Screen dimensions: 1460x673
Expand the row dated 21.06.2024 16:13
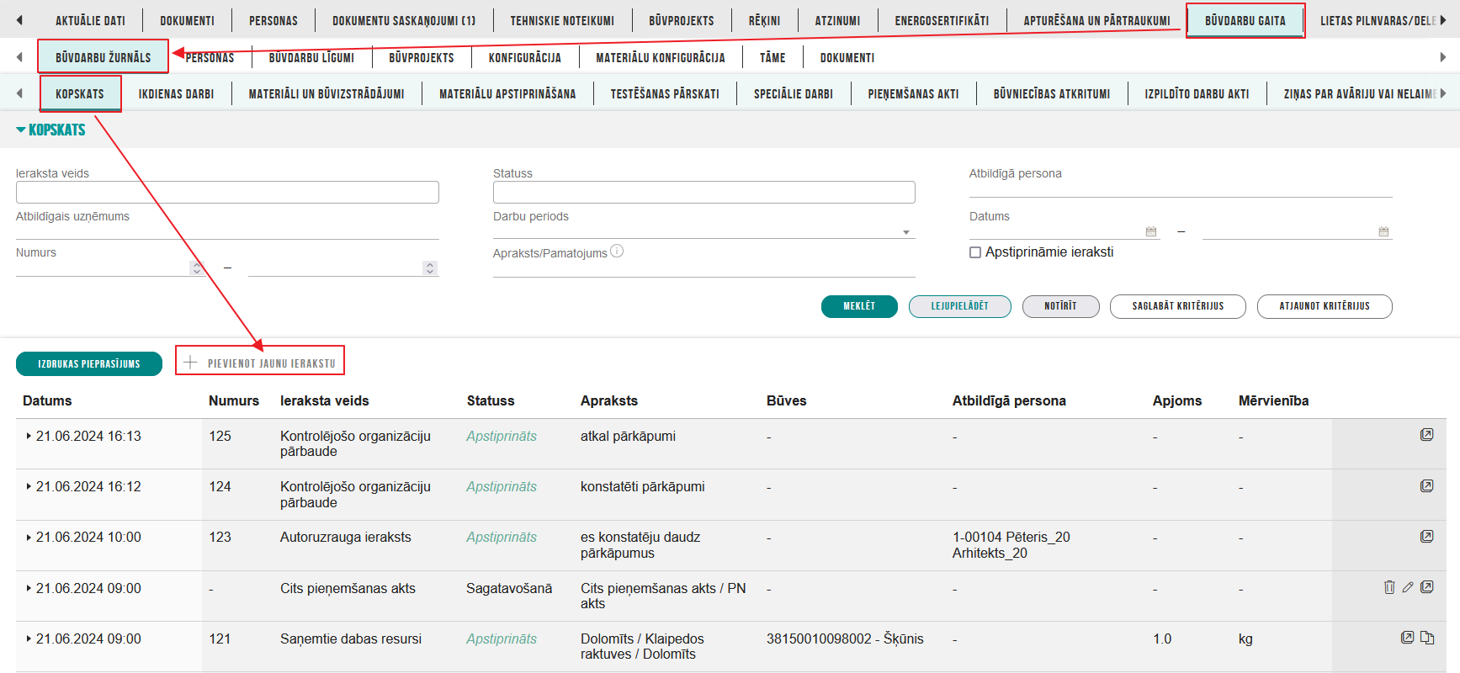29,436
